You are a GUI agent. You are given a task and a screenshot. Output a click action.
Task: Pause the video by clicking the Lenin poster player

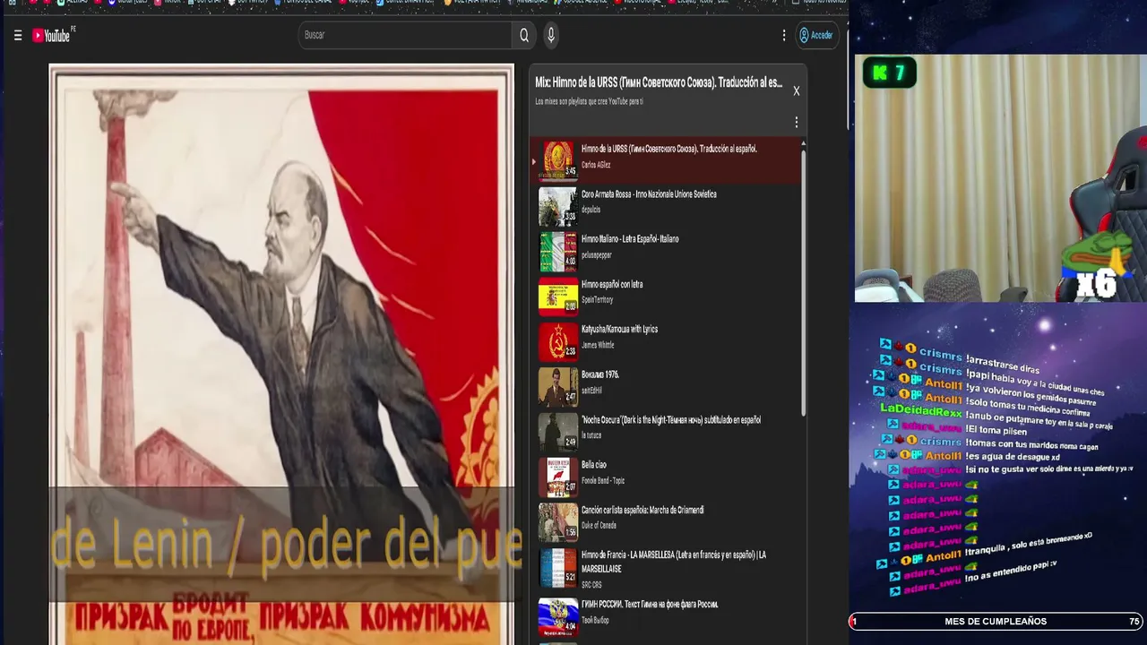pyautogui.click(x=281, y=355)
